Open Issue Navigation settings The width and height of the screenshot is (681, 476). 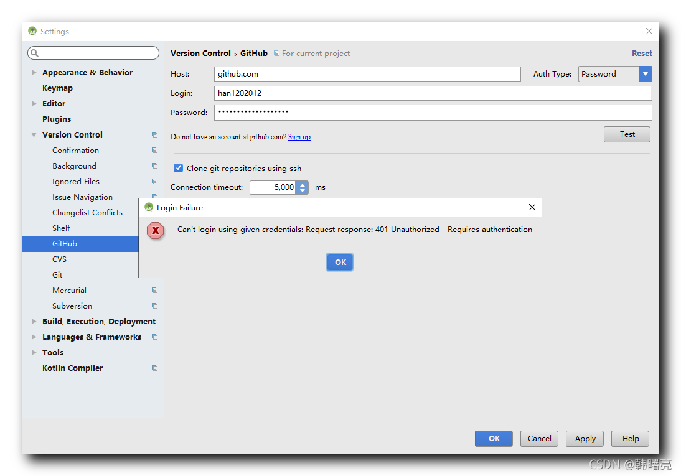point(83,197)
